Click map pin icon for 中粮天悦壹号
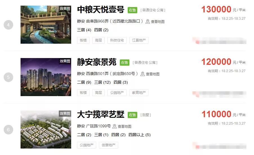 point(147,22)
